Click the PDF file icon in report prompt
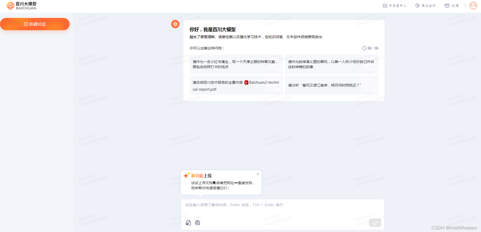Image resolution: width=481 pixels, height=232 pixels. click(246, 82)
